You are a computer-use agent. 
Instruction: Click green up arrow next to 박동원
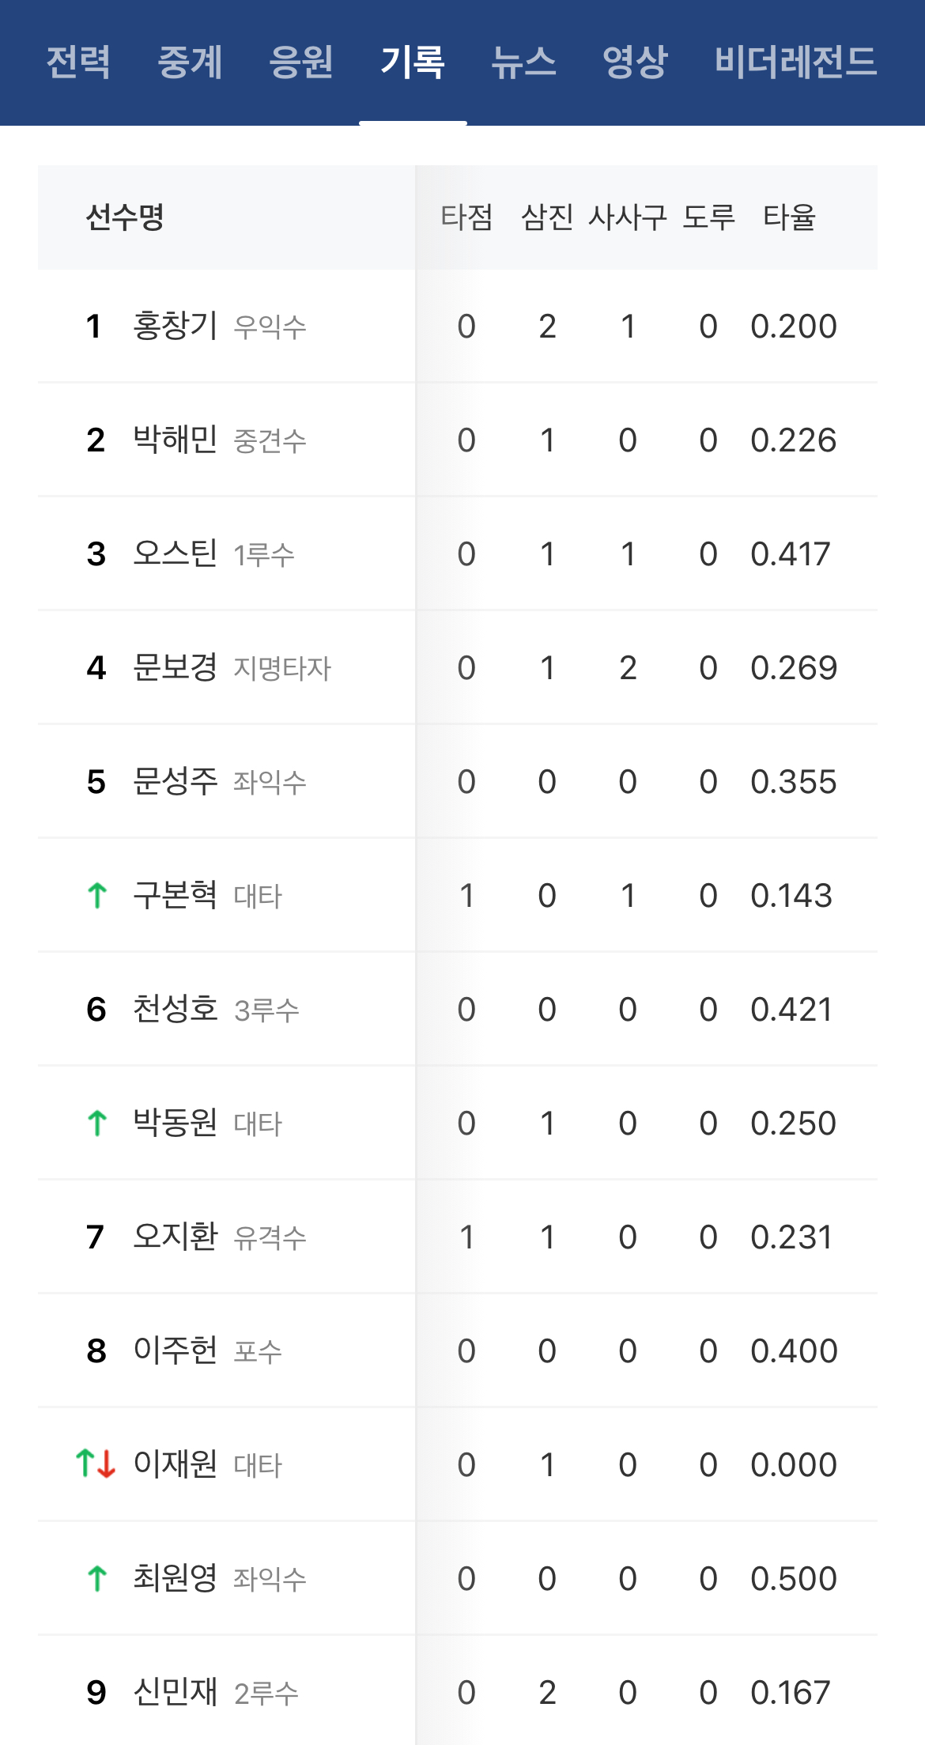click(97, 1124)
